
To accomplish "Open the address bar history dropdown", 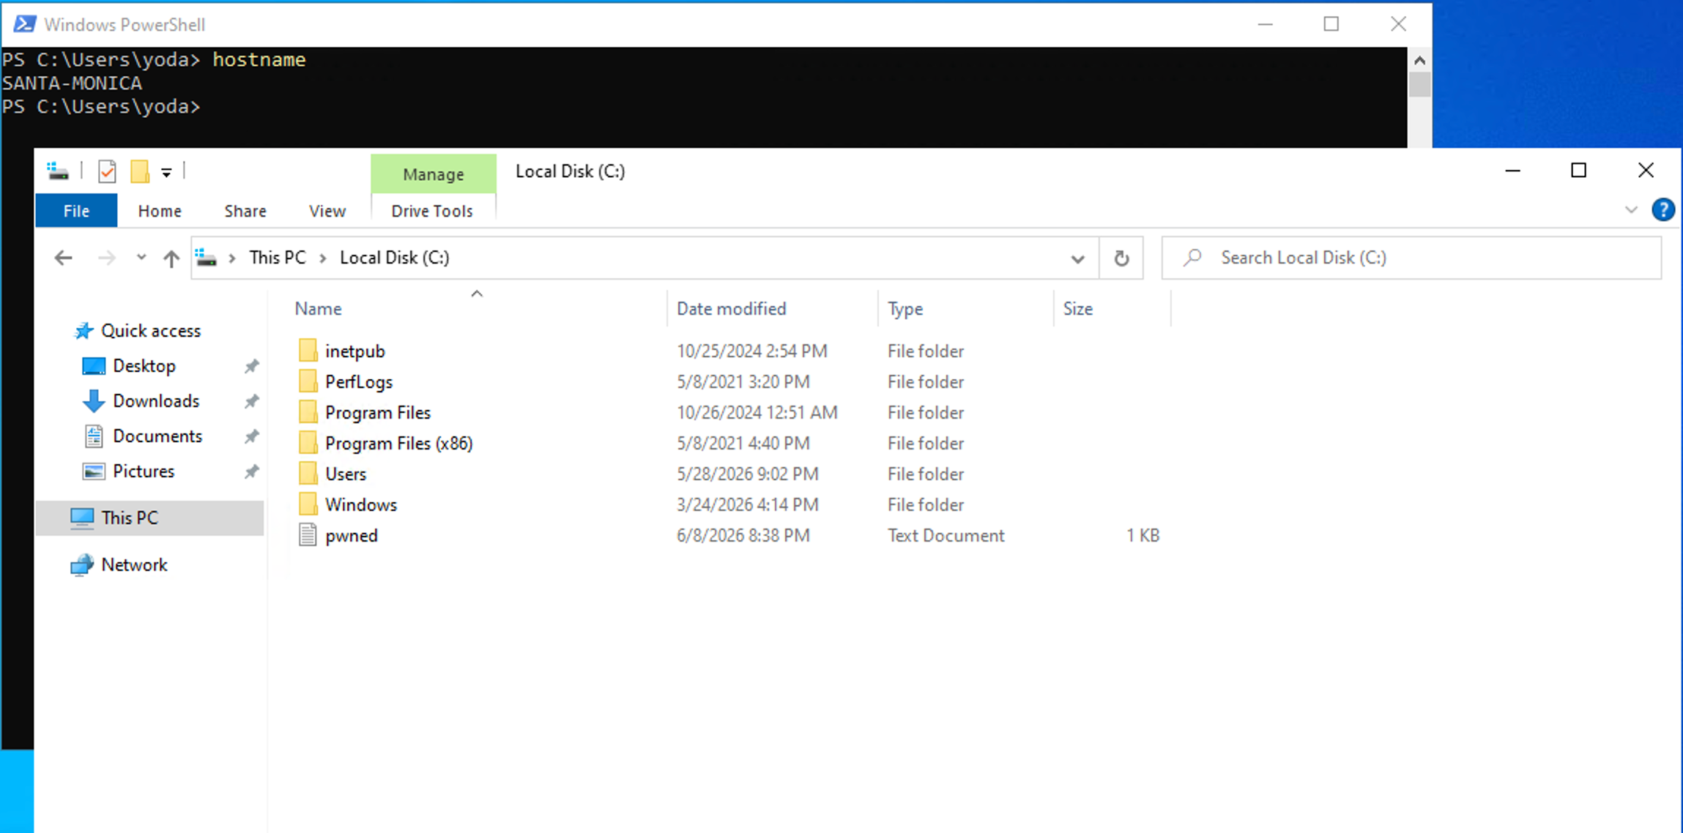I will click(1077, 258).
